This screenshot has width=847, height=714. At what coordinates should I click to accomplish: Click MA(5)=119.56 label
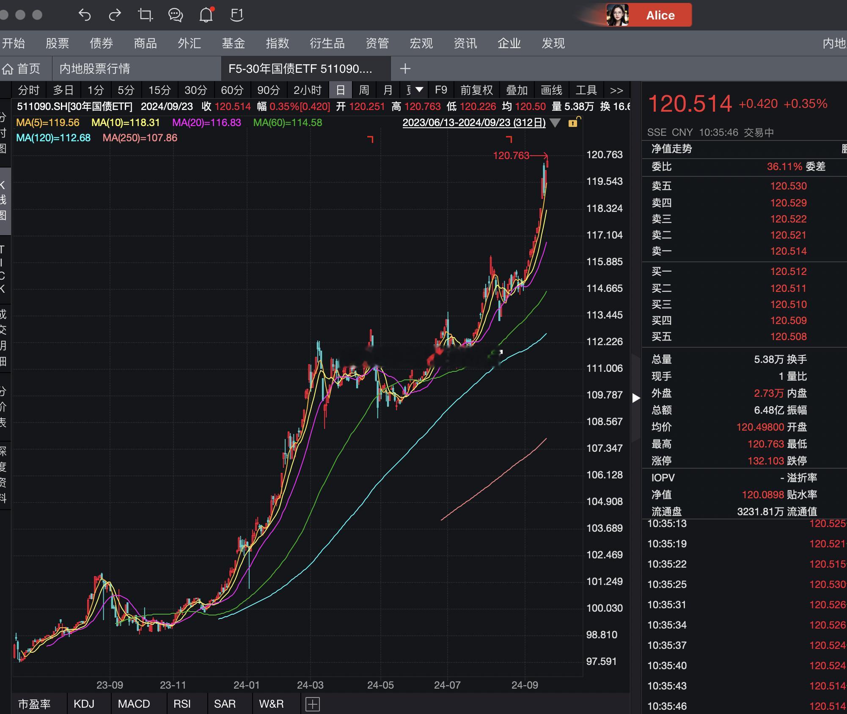click(48, 123)
